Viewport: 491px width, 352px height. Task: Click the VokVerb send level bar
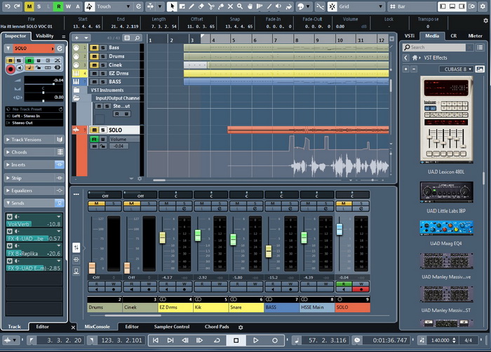pos(34,224)
